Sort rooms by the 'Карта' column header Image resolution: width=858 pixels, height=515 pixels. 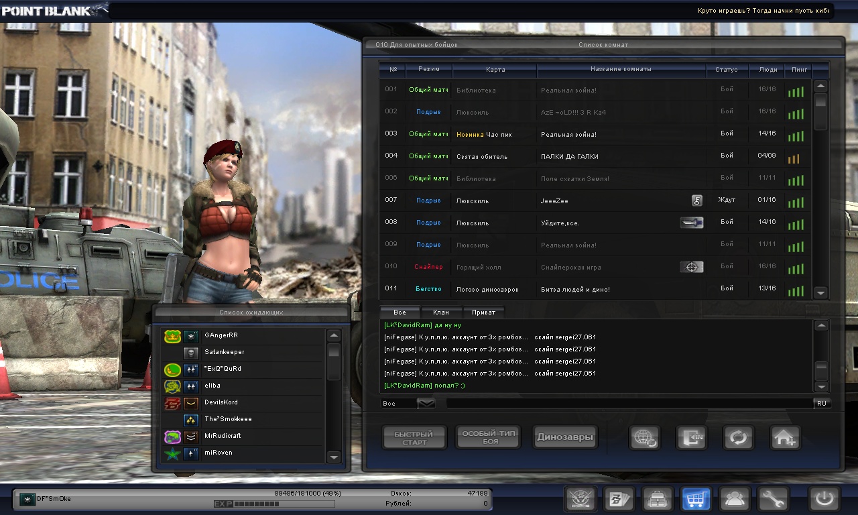[495, 69]
